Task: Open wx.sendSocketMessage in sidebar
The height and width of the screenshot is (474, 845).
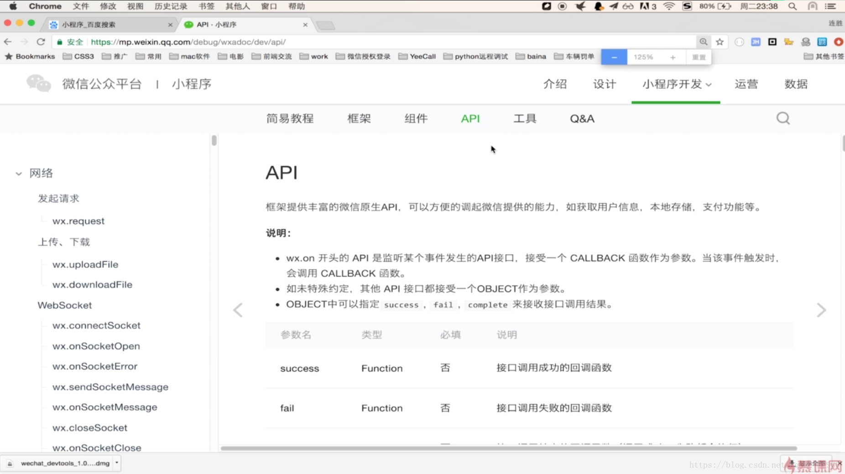Action: (x=110, y=387)
